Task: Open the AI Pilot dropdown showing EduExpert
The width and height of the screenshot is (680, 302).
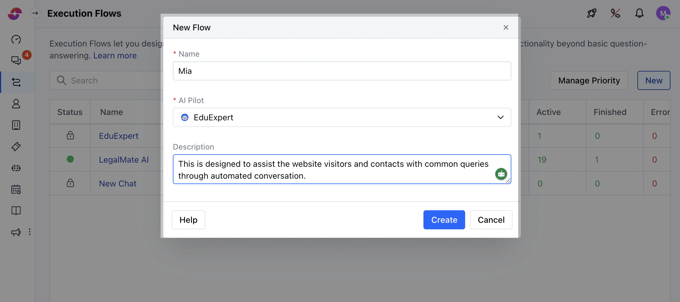Action: click(x=342, y=117)
